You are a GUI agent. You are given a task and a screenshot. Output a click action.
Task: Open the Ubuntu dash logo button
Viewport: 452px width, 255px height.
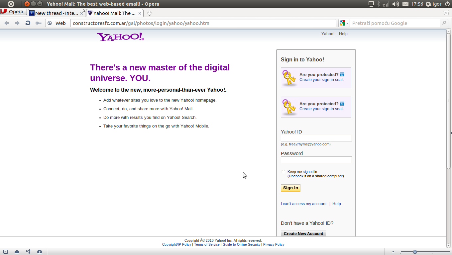(x=11, y=4)
